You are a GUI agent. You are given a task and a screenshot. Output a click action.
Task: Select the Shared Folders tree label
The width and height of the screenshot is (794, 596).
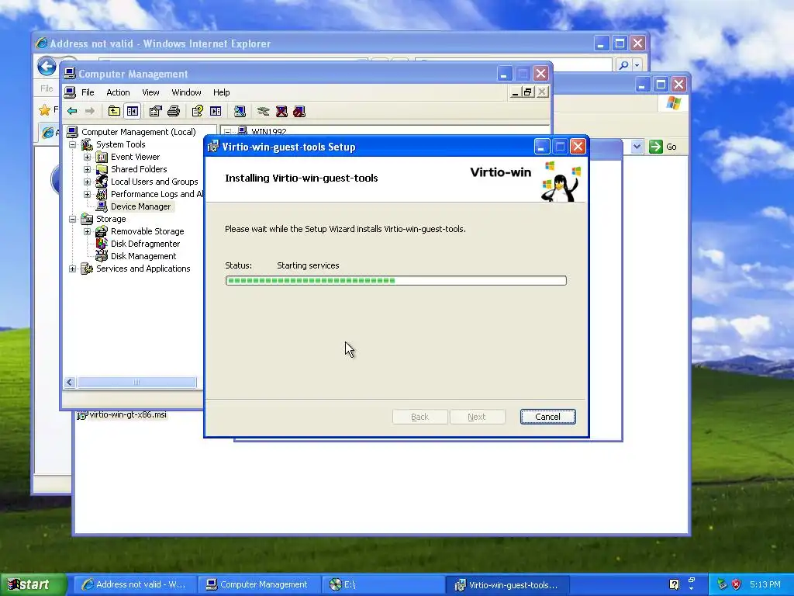[139, 169]
